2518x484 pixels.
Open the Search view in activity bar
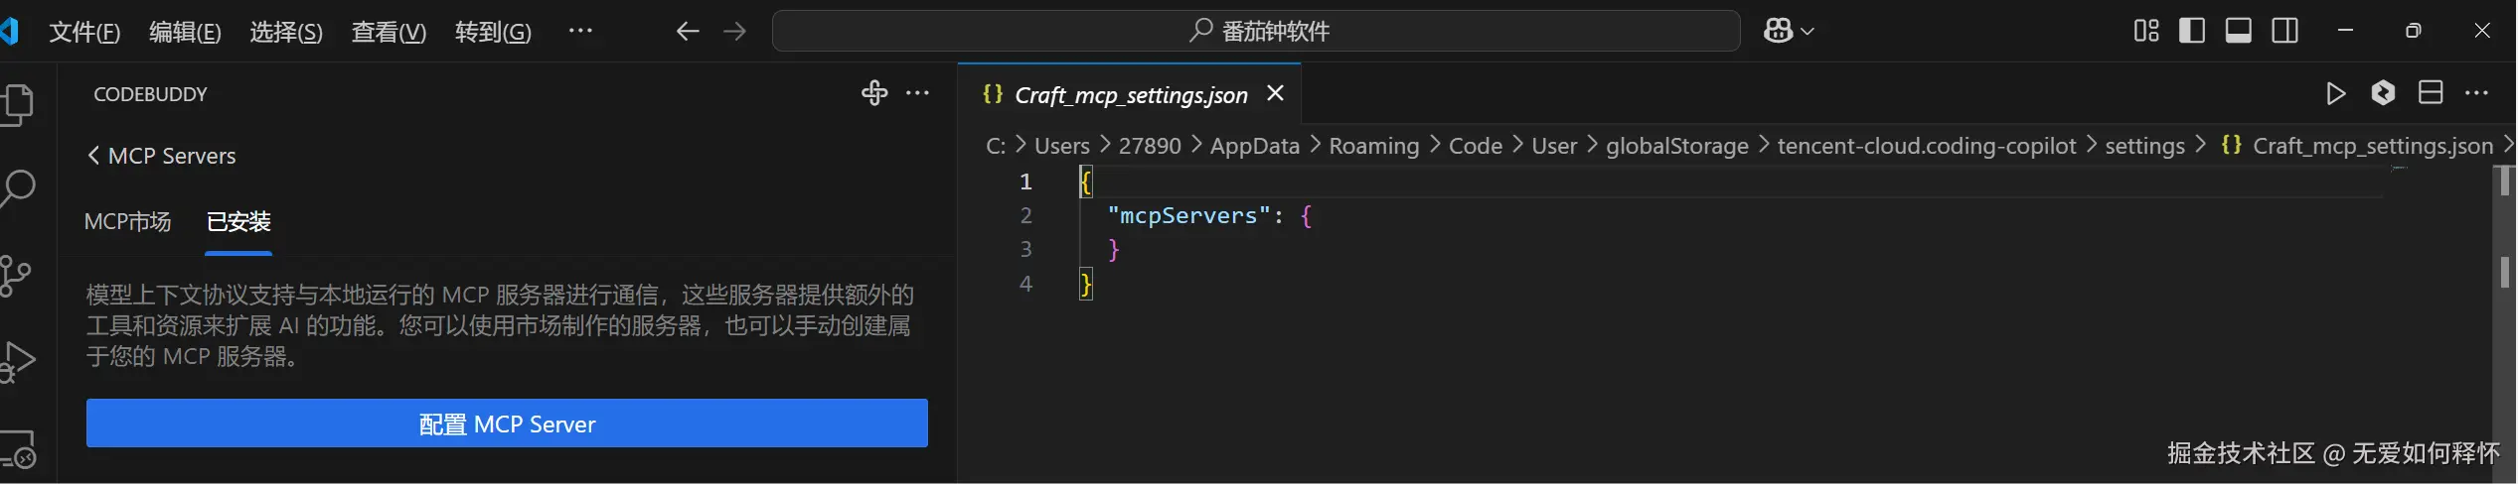[18, 188]
